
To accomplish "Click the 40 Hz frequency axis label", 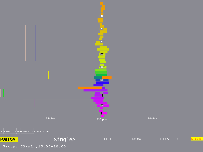I will point(102,16).
